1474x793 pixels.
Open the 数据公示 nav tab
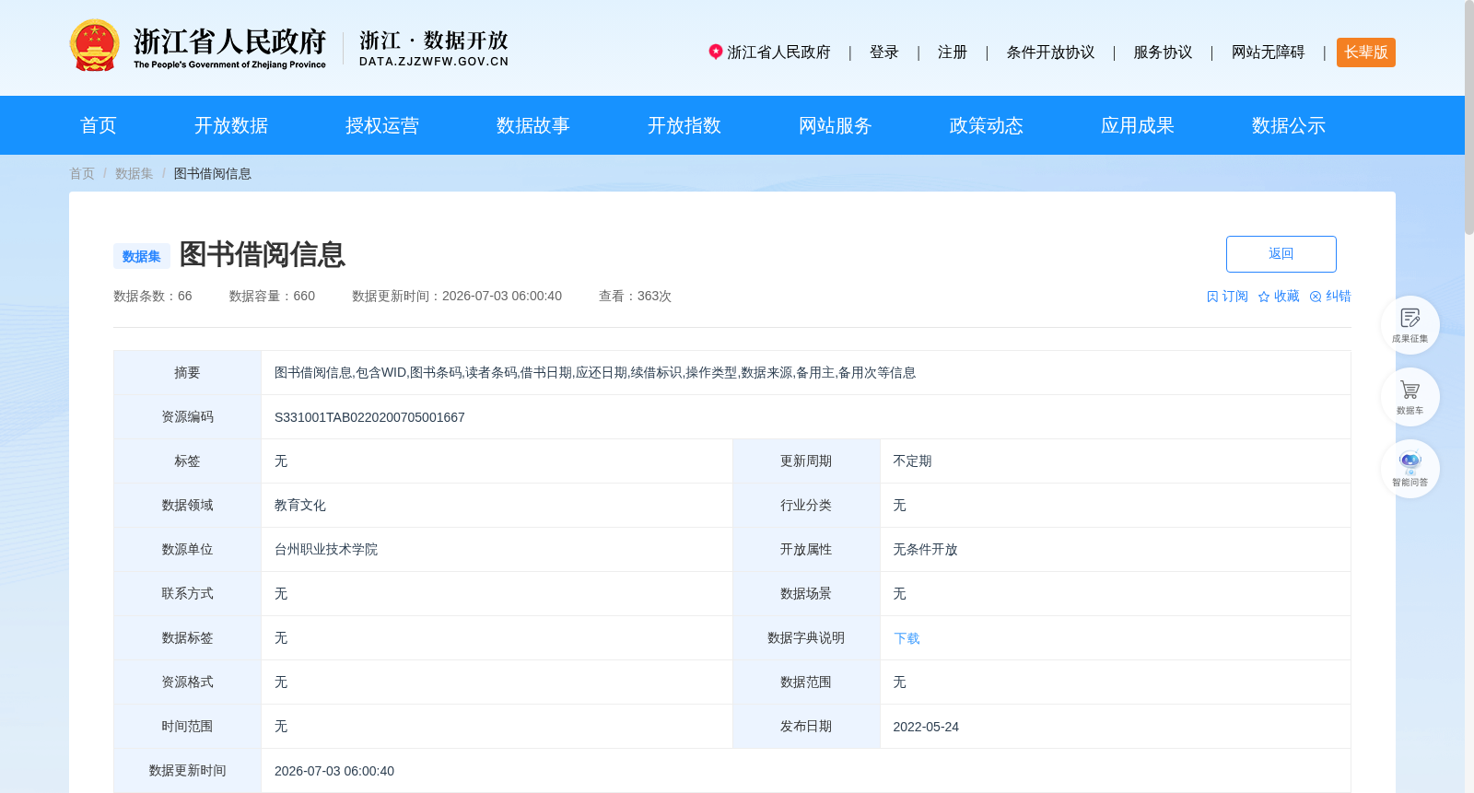pos(1289,125)
